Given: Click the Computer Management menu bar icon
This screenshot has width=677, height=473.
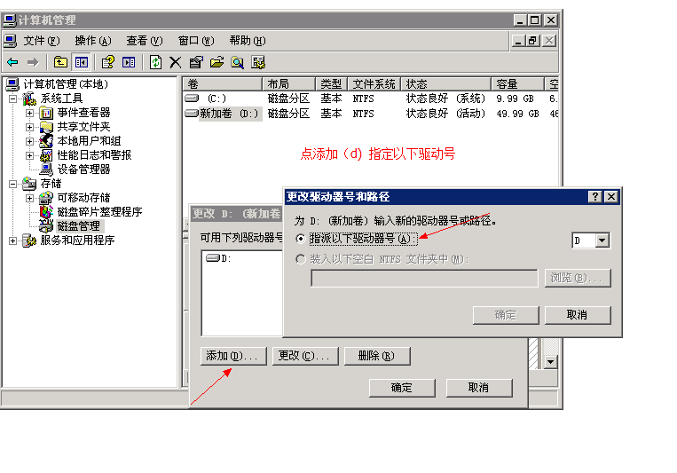Looking at the screenshot, I should 10,41.
